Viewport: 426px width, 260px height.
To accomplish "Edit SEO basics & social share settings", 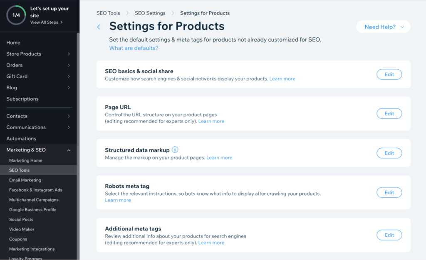I will pyautogui.click(x=389, y=74).
